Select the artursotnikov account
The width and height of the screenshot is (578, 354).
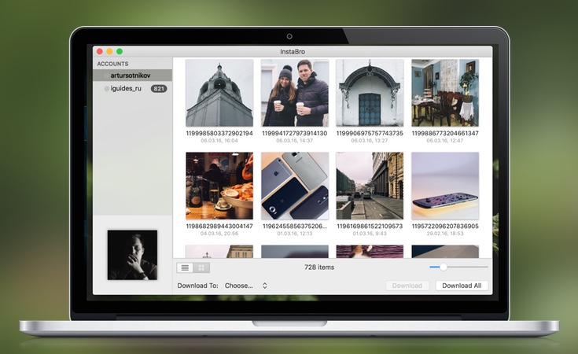click(134, 76)
